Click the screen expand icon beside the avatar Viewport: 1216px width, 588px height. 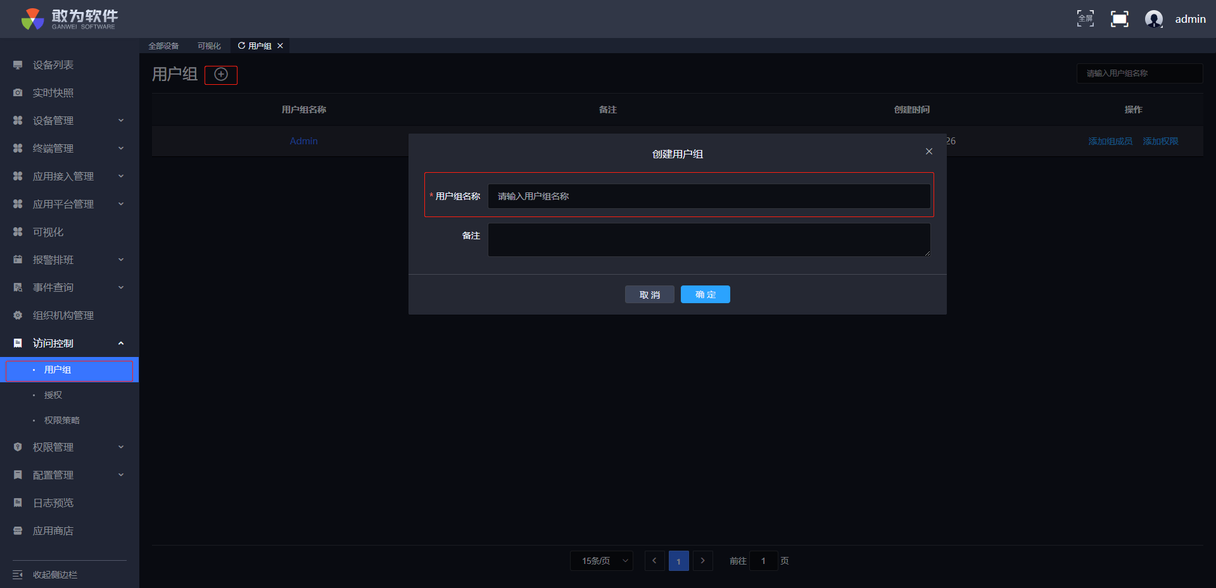1119,19
